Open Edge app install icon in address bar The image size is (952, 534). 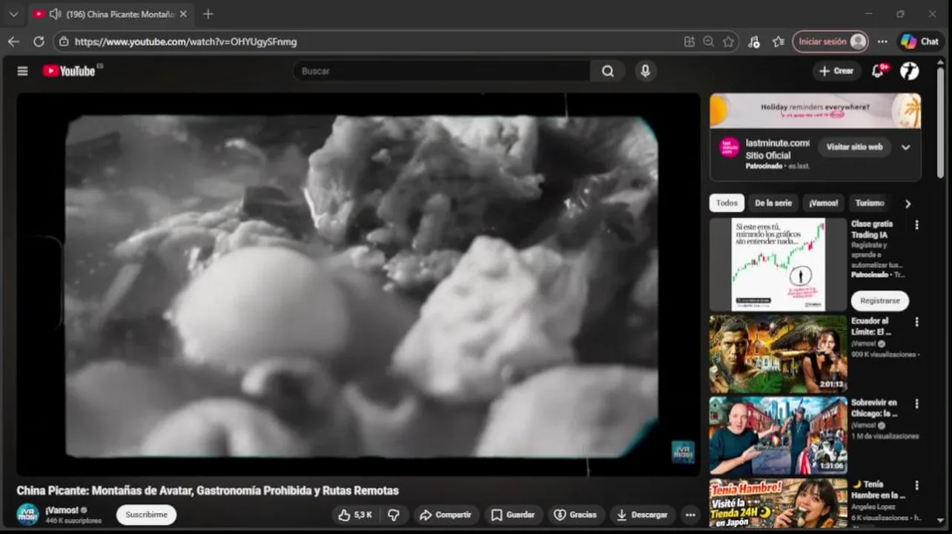690,42
